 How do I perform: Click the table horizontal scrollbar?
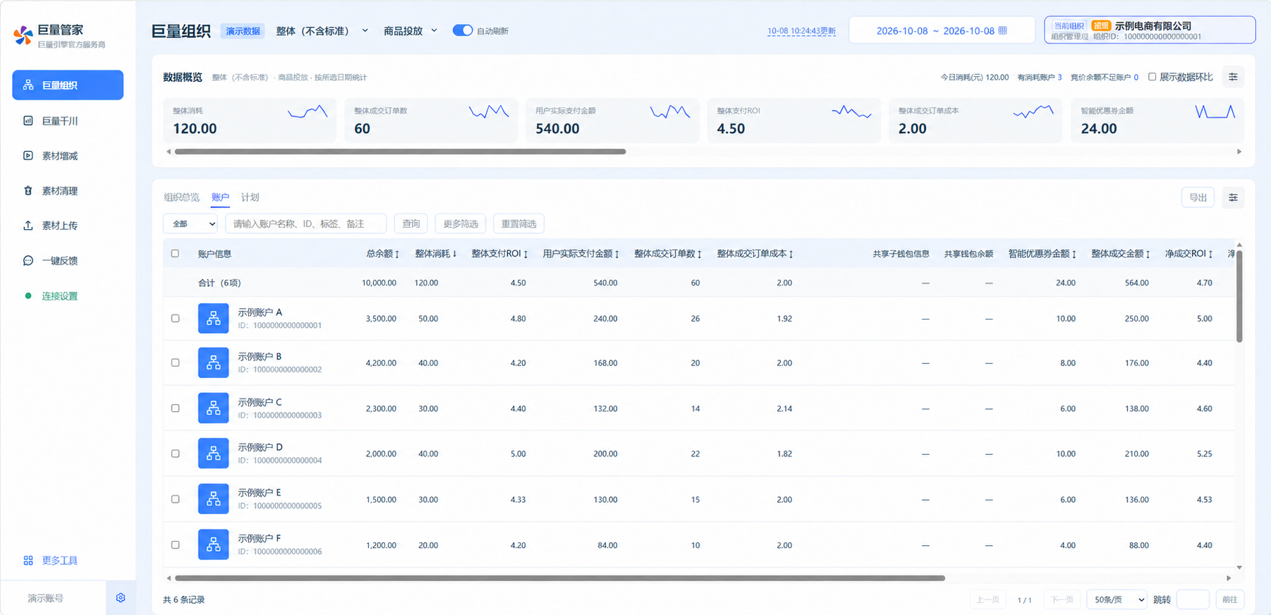pos(560,578)
